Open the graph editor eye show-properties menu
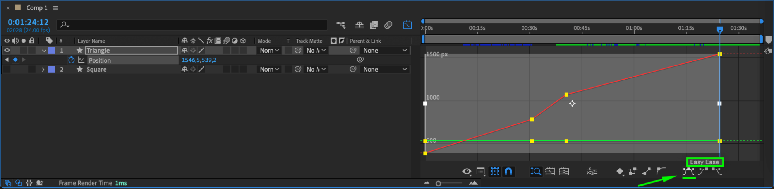Viewport: 774px width, 189px height. click(x=467, y=172)
